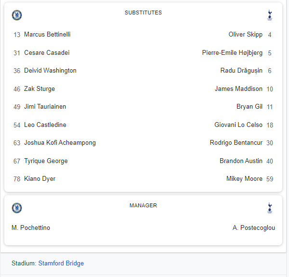Screen dimensions: 289x277
Task: Select substitute Cesare Casadei
Action: click(47, 53)
